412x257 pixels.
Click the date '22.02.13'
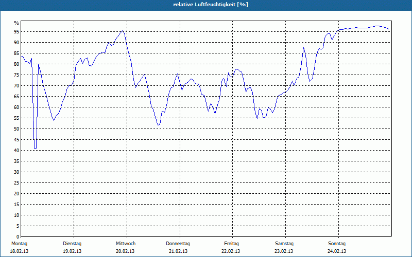point(231,251)
